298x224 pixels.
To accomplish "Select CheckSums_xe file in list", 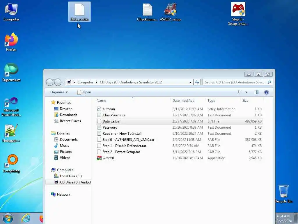I will tap(179, 115).
